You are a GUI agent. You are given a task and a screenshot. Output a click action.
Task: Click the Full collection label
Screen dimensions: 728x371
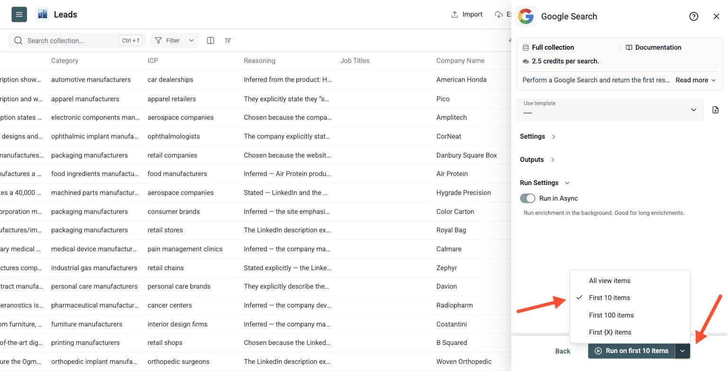[553, 47]
